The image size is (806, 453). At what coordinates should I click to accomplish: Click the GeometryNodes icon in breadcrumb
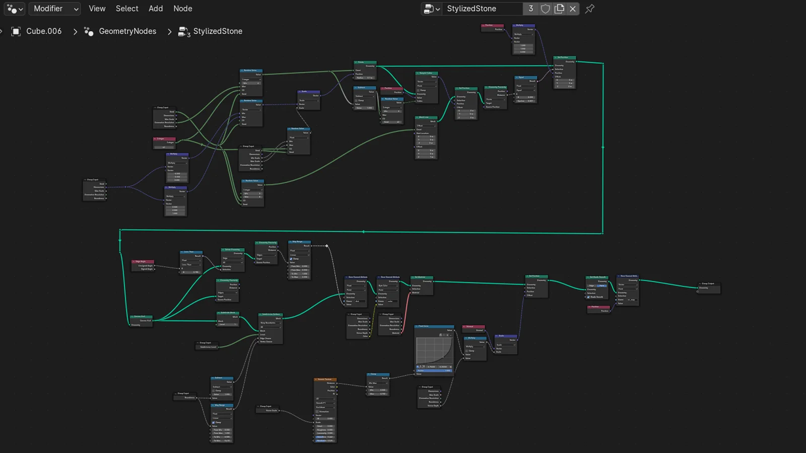pos(89,31)
